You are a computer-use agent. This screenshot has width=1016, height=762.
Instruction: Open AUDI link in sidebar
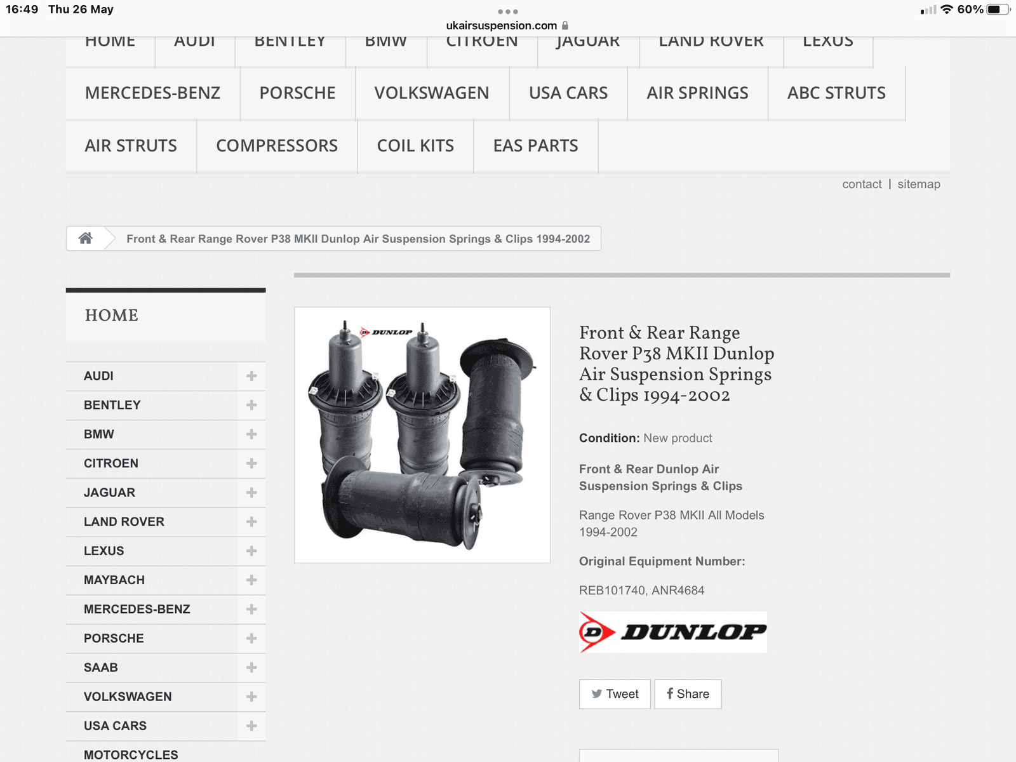(98, 376)
